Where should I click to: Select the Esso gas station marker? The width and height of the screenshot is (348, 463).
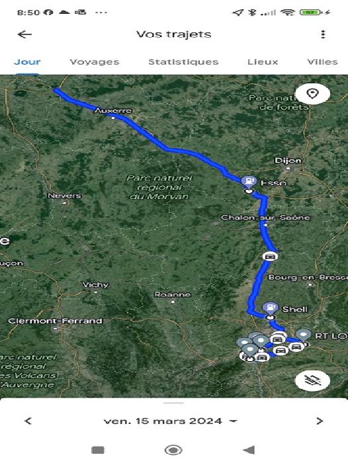pos(249,183)
